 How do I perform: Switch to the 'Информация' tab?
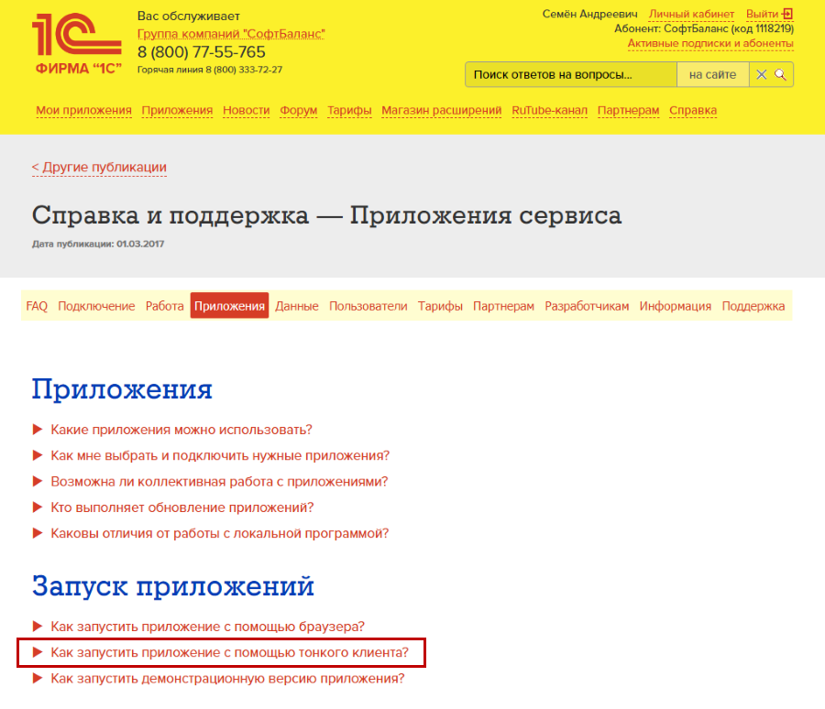[x=675, y=306]
